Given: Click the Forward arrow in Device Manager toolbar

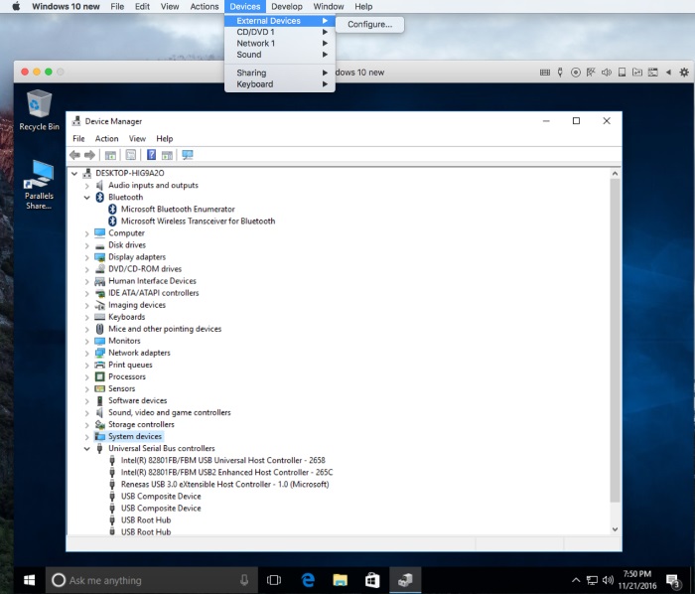Looking at the screenshot, I should pos(89,155).
